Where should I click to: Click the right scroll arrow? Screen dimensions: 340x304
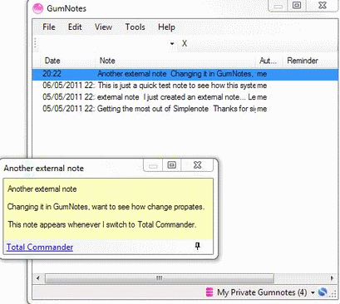tap(332, 278)
